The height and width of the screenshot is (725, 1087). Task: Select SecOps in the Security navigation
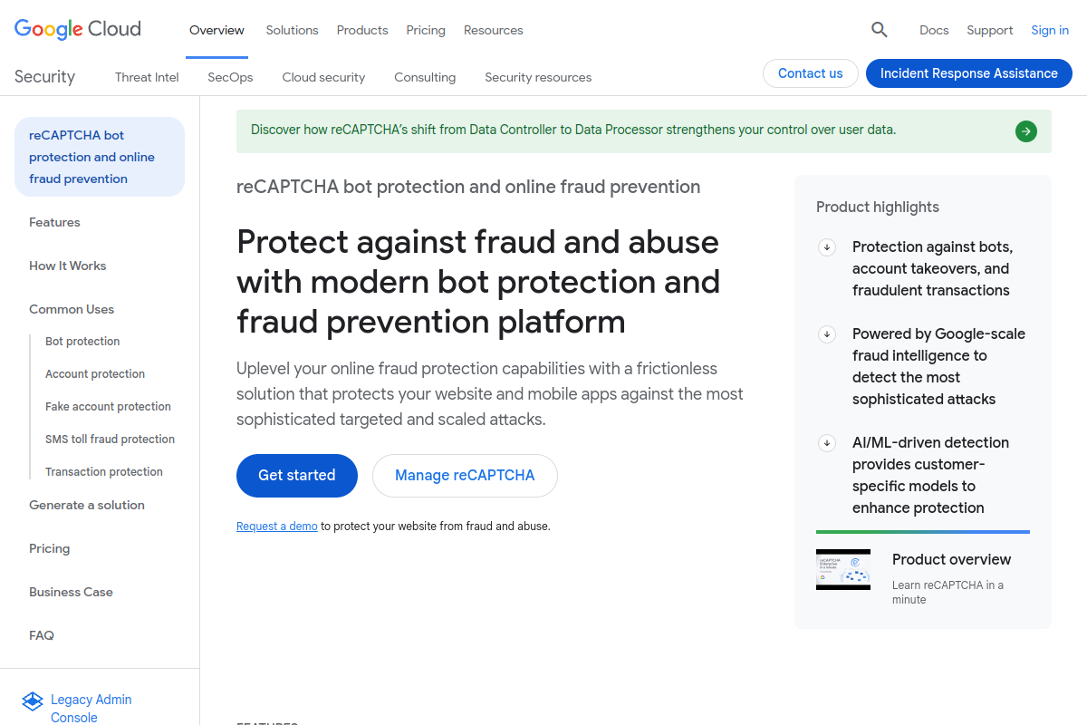tap(229, 77)
